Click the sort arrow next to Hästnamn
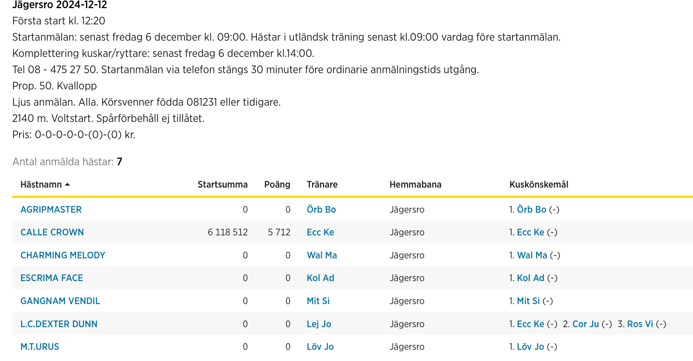The height and width of the screenshot is (361, 693). click(67, 185)
